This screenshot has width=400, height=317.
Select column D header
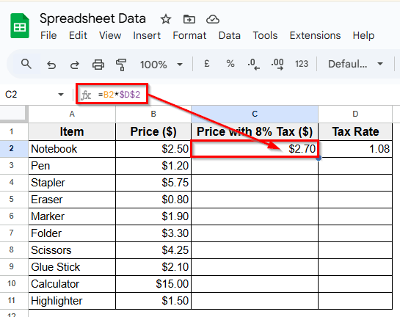[x=355, y=114]
